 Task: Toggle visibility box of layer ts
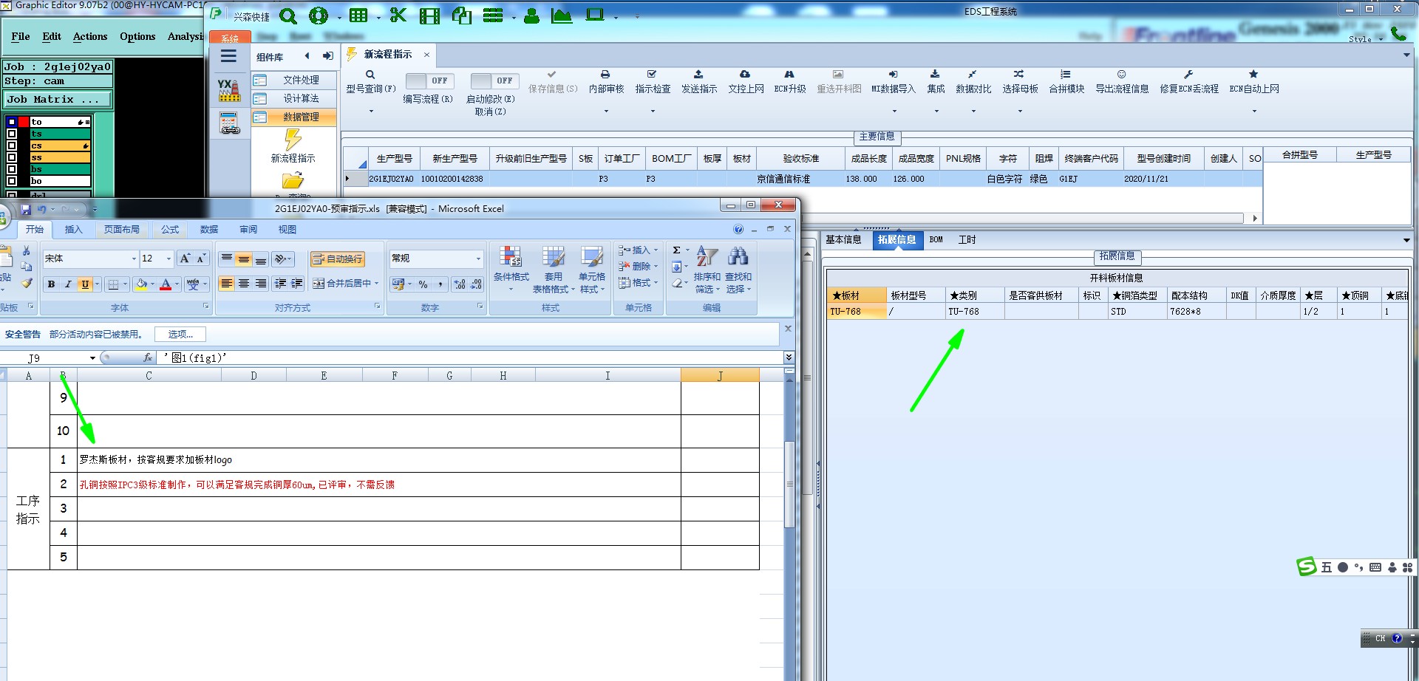[12, 134]
